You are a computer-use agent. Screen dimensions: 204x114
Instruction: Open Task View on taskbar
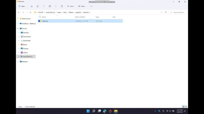coord(99,111)
